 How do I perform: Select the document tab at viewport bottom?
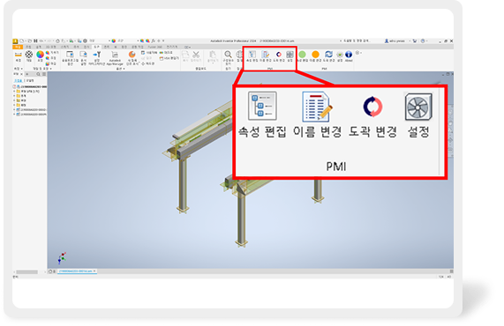(77, 271)
